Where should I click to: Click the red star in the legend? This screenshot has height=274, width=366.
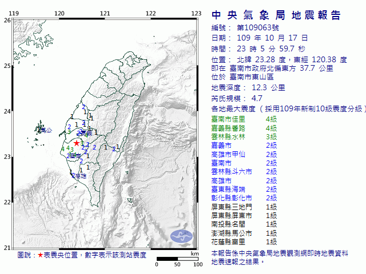pos(39,255)
